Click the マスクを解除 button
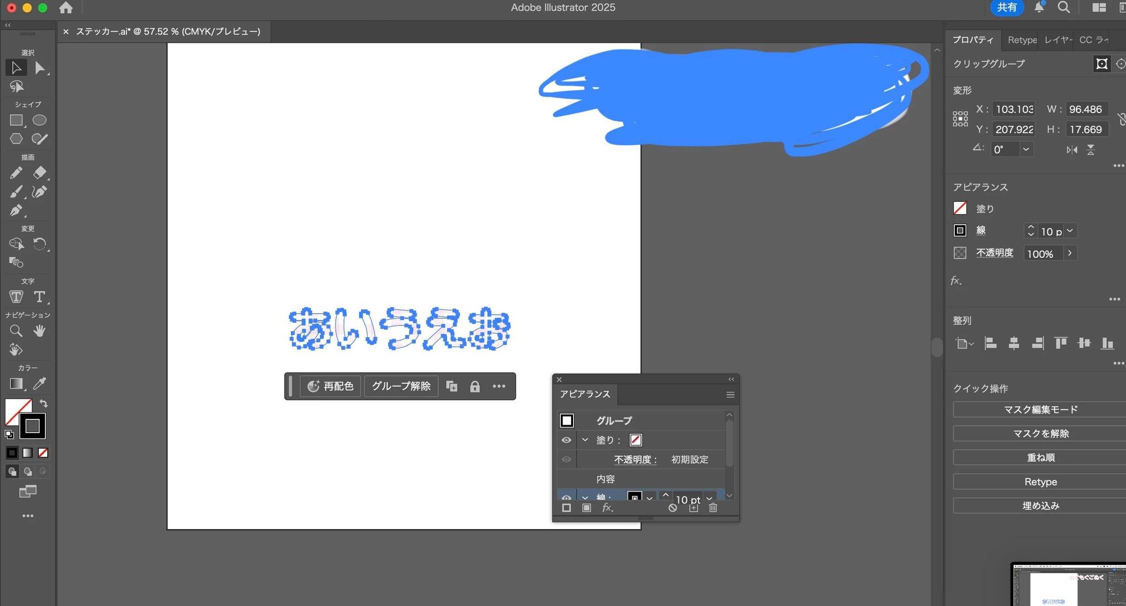Screen dimensions: 1126x606 click(1040, 434)
